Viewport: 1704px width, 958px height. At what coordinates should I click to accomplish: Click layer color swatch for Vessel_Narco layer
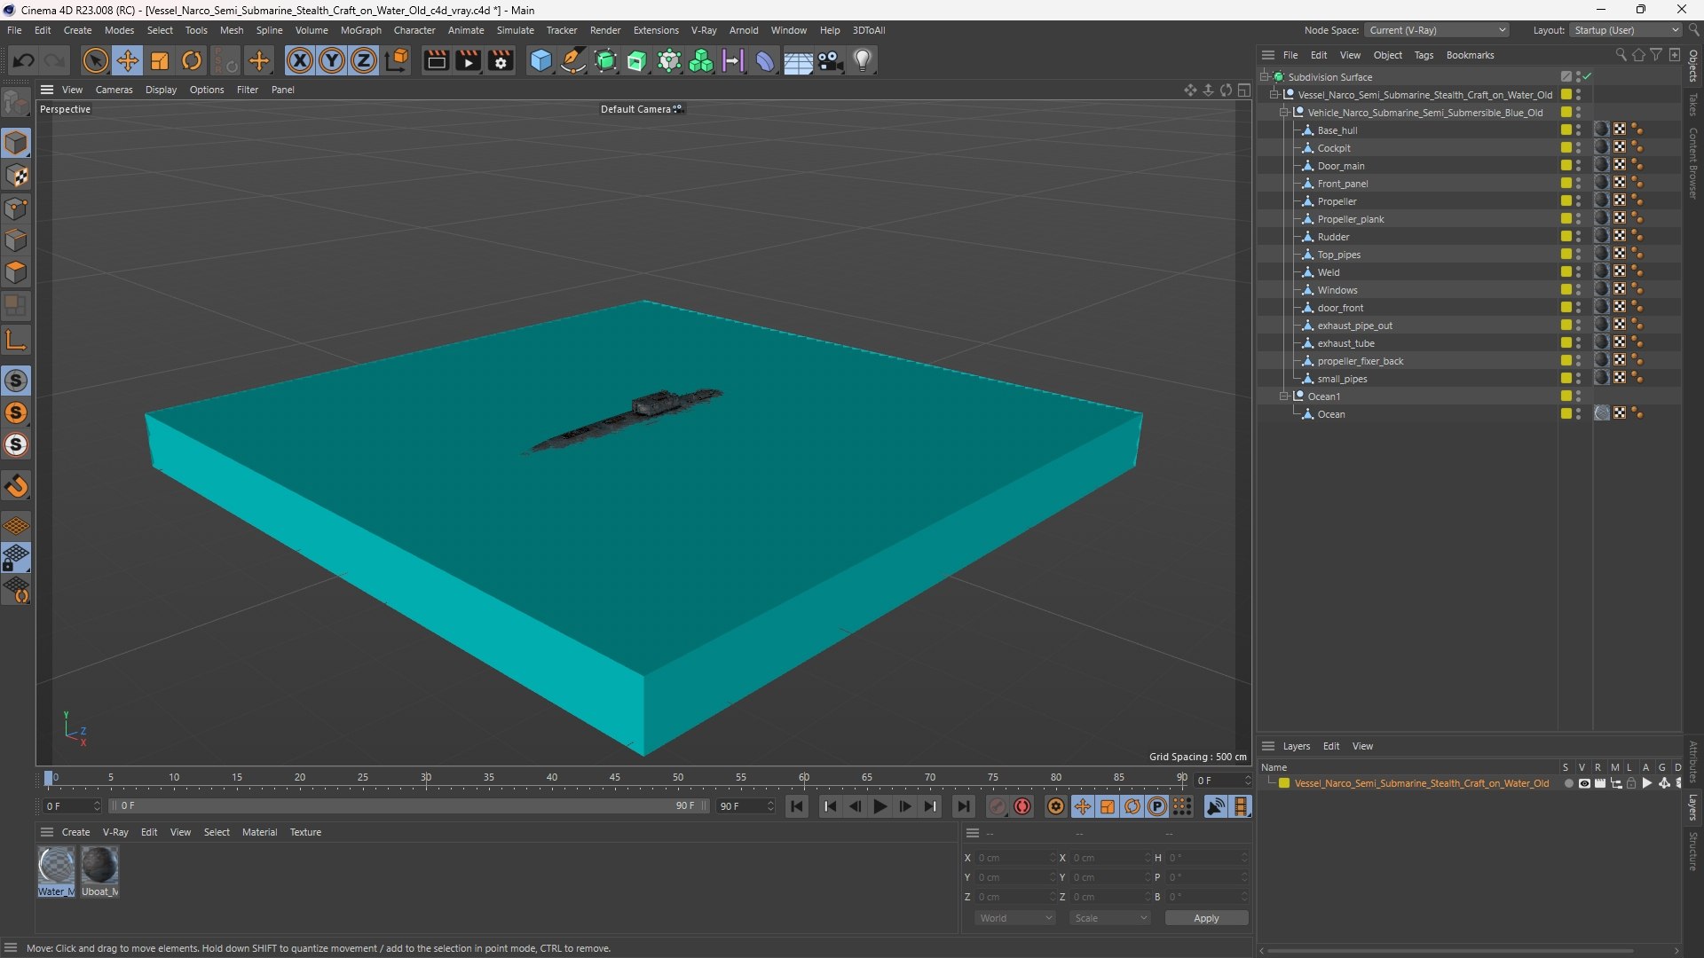coord(1284,783)
